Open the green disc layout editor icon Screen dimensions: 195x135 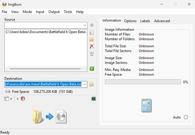[x=92, y=68]
